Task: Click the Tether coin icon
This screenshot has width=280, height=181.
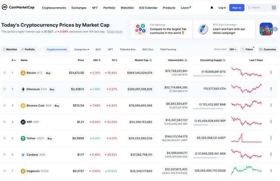Action: click(23, 138)
